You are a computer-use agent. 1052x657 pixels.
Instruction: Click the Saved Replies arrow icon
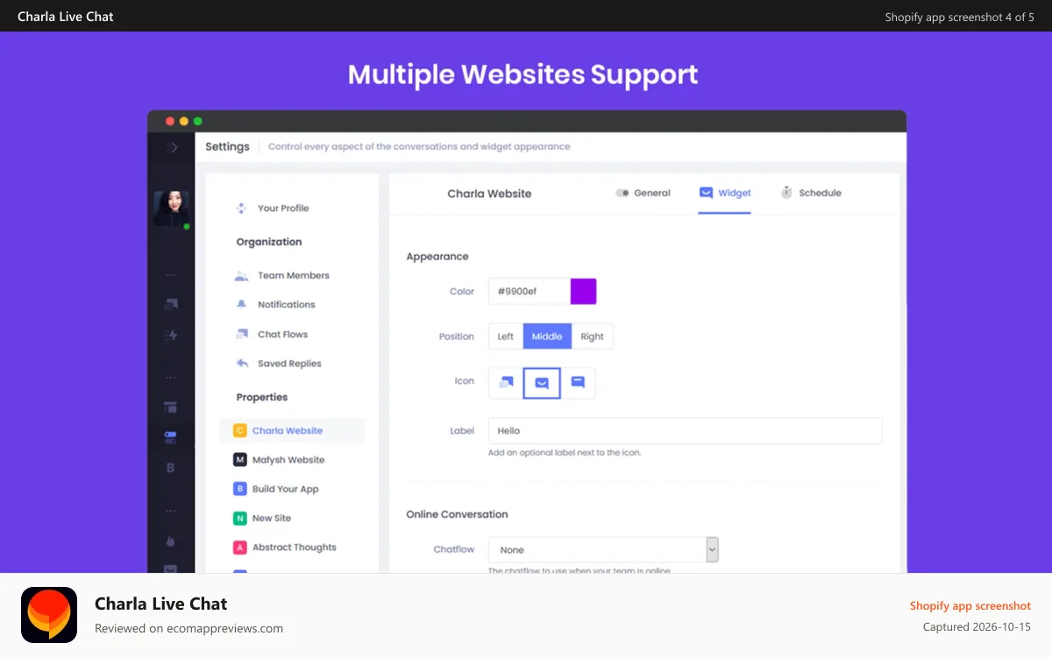pos(242,363)
